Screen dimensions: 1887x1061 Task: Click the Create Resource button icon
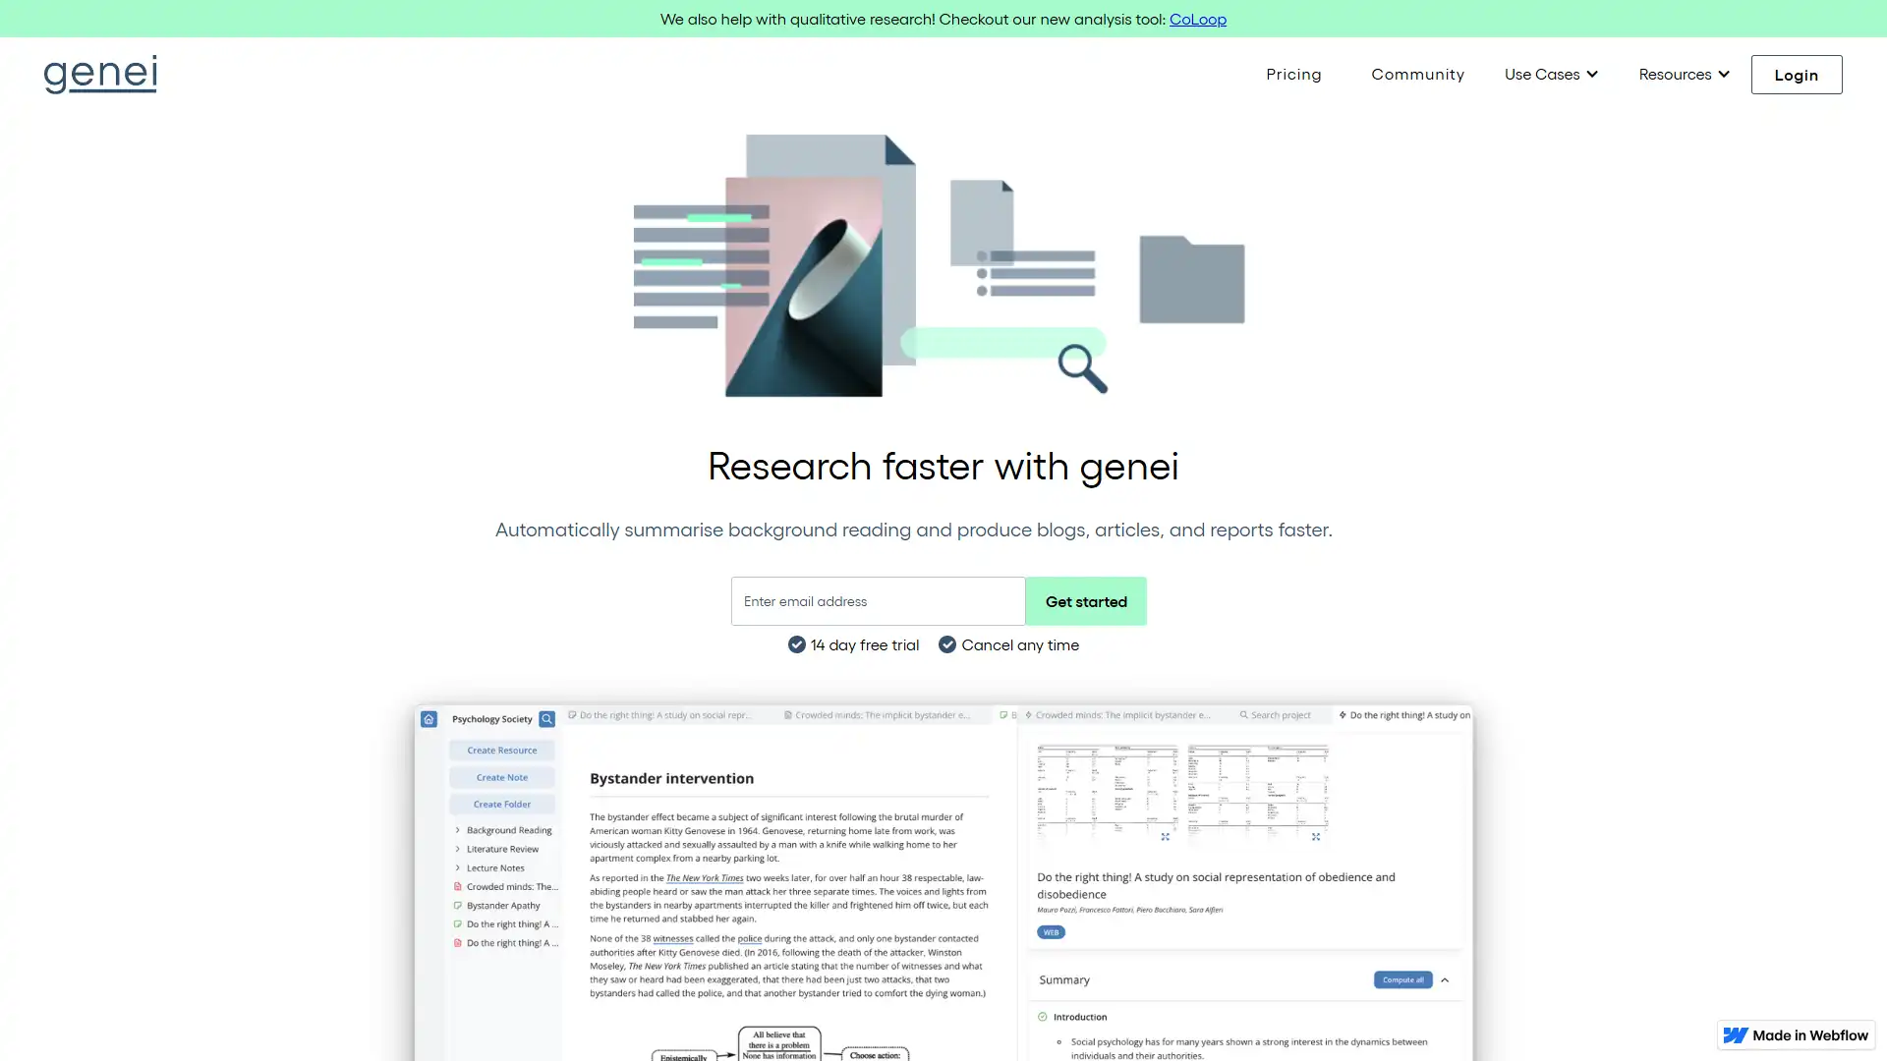(503, 751)
